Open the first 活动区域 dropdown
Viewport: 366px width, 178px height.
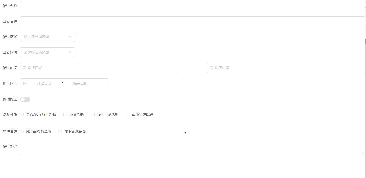click(x=47, y=37)
